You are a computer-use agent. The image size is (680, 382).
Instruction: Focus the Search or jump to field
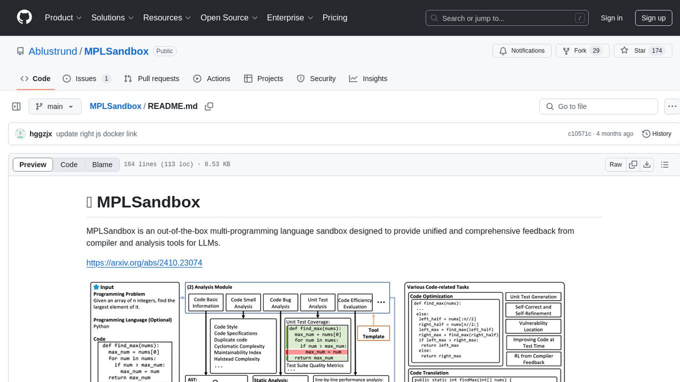(507, 18)
